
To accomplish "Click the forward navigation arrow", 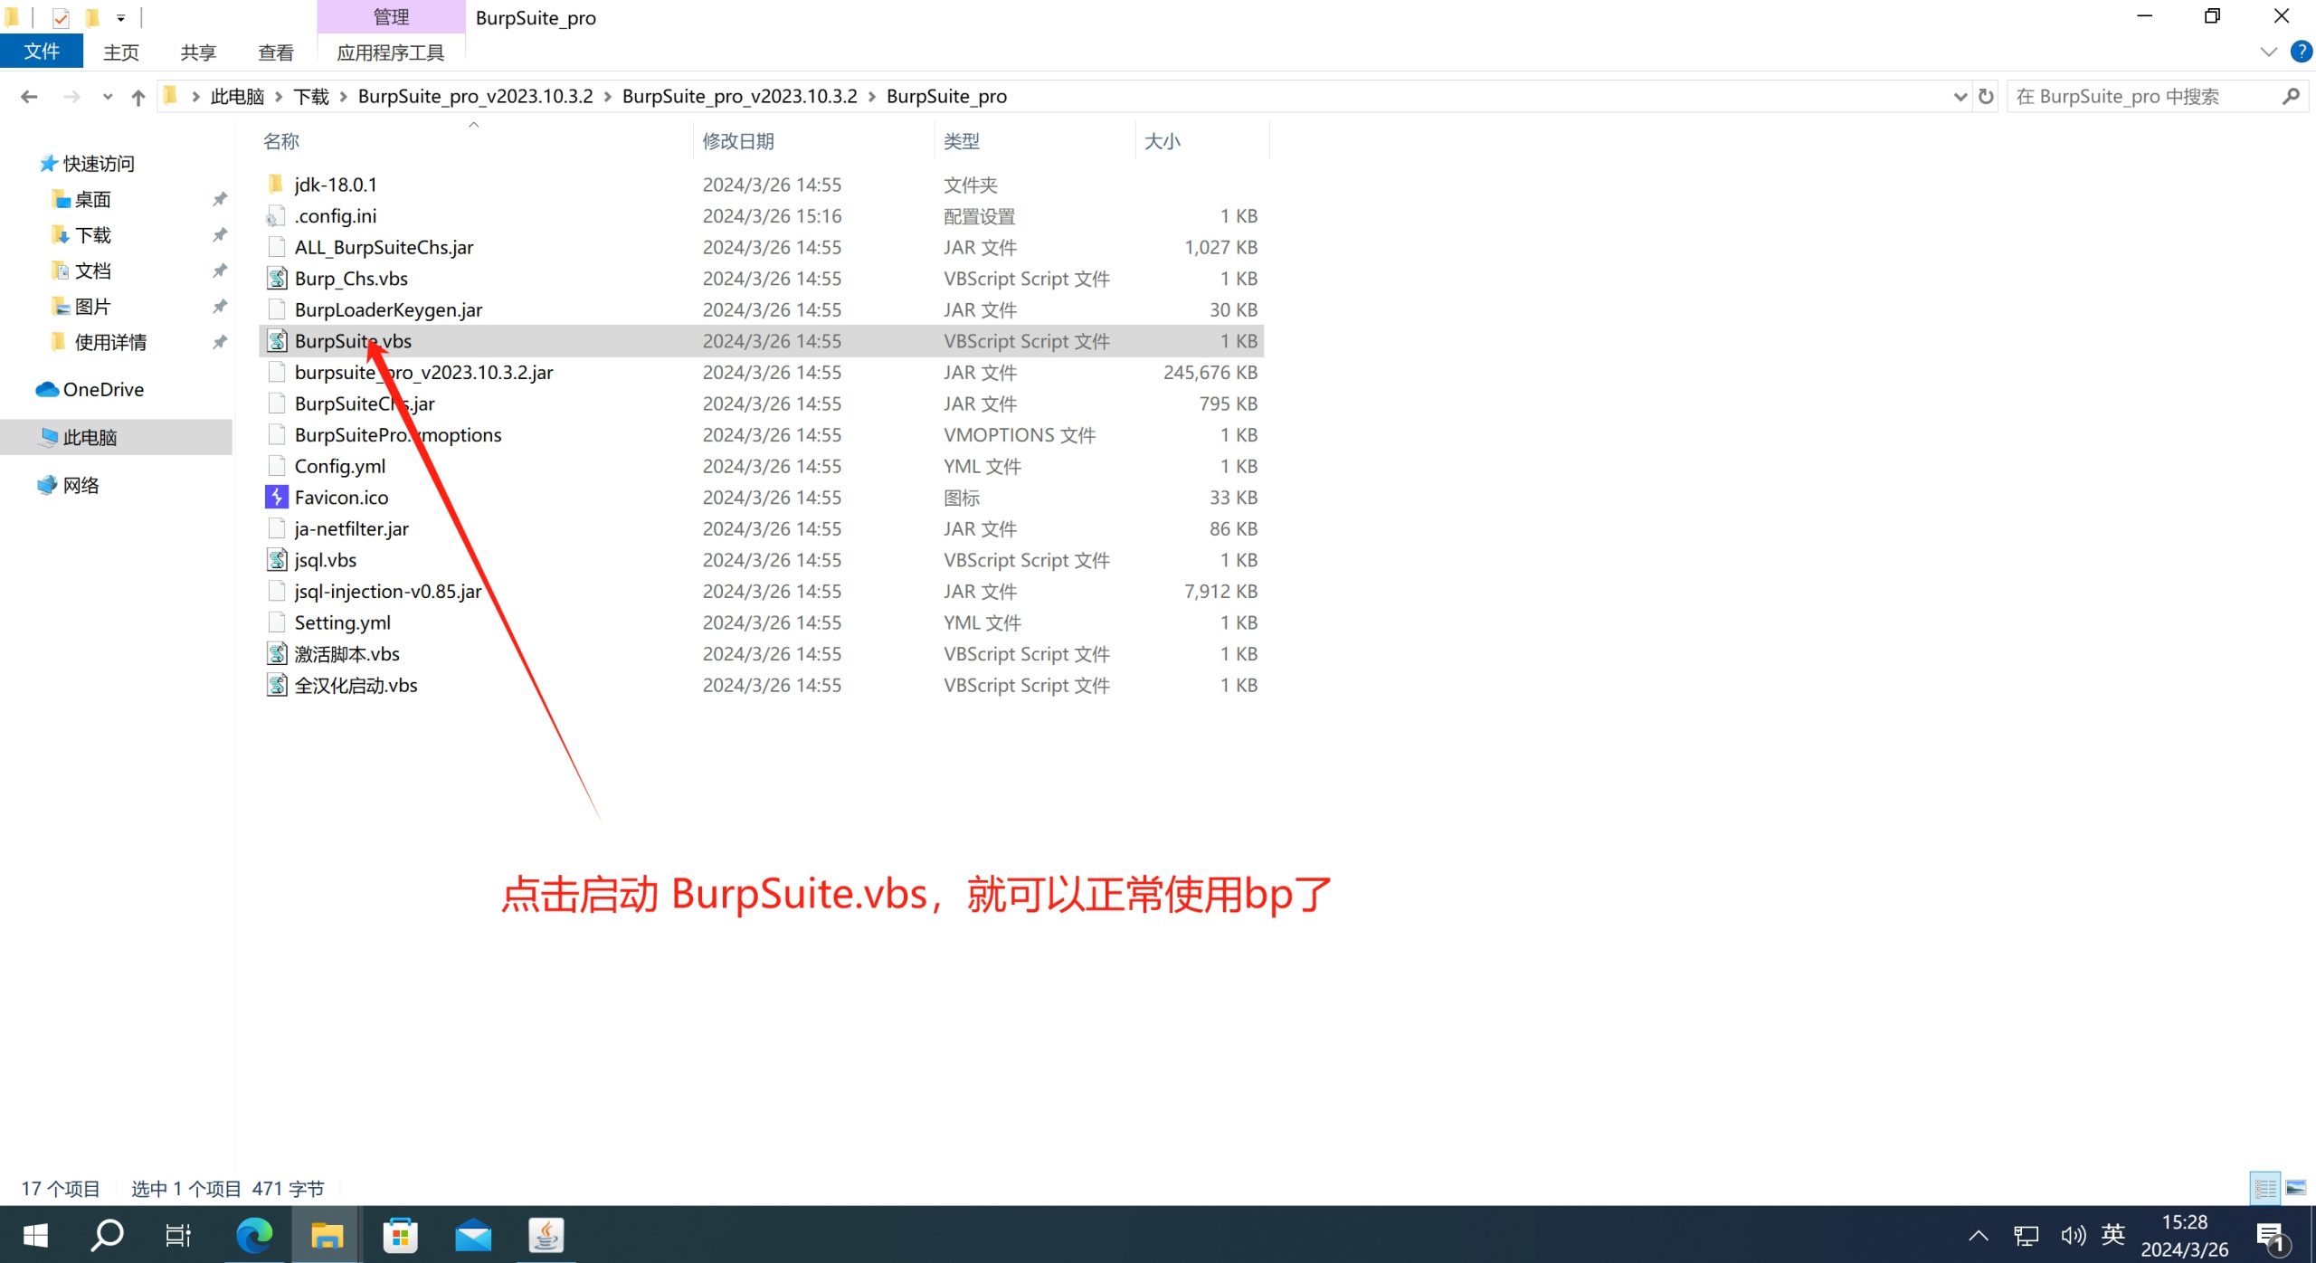I will [72, 97].
